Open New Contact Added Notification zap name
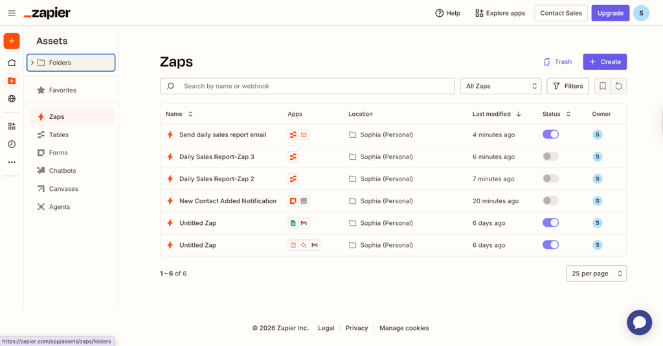663x346 pixels. (x=228, y=201)
